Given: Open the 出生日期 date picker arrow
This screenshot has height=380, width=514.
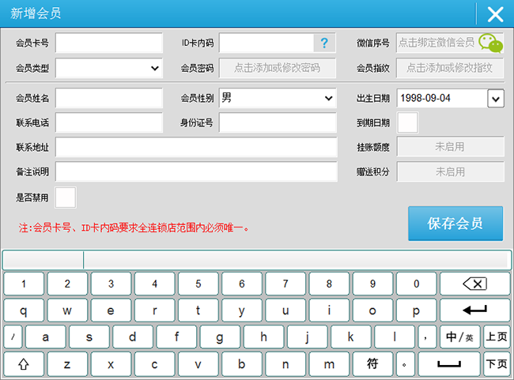Looking at the screenshot, I should [x=496, y=99].
